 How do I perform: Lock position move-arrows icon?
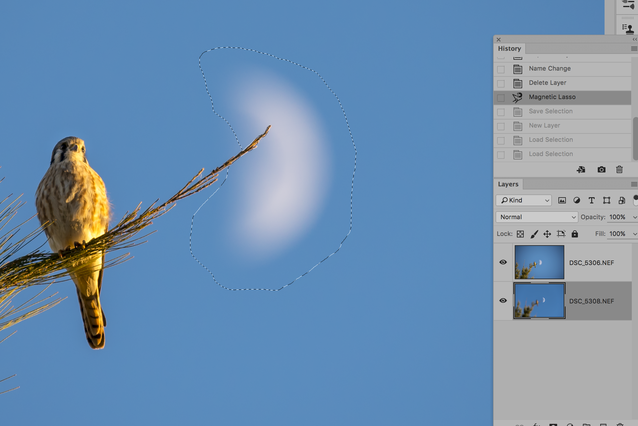point(547,234)
